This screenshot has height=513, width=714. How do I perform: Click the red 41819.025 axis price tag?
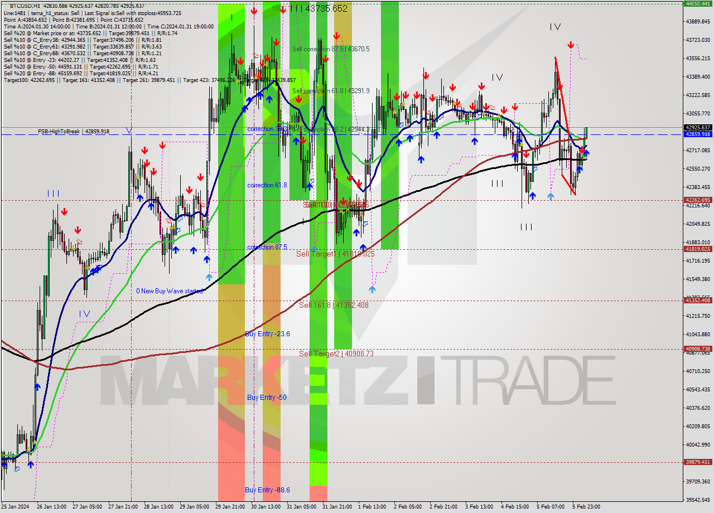click(698, 249)
